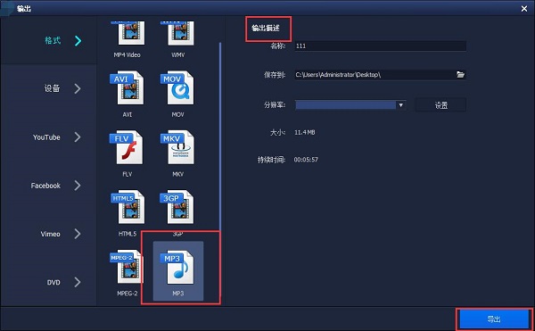Image resolution: width=535 pixels, height=331 pixels.
Task: Select the MPEG-2 format icon
Action: [127, 267]
